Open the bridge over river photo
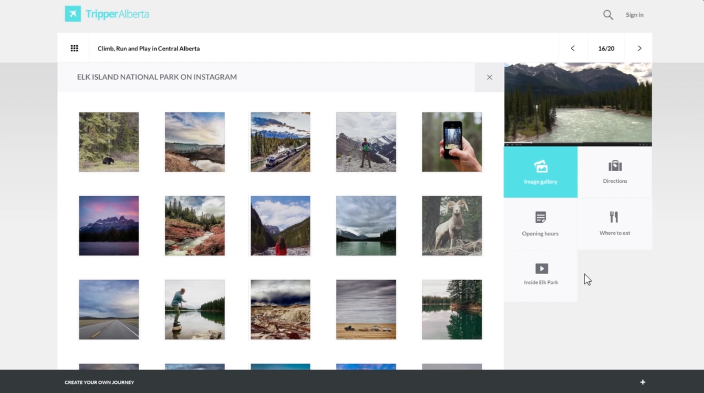The width and height of the screenshot is (704, 393). tap(194, 142)
